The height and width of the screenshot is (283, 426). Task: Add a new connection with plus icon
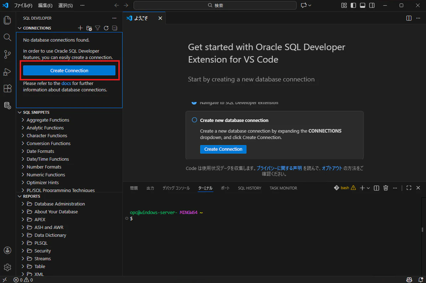pyautogui.click(x=80, y=28)
